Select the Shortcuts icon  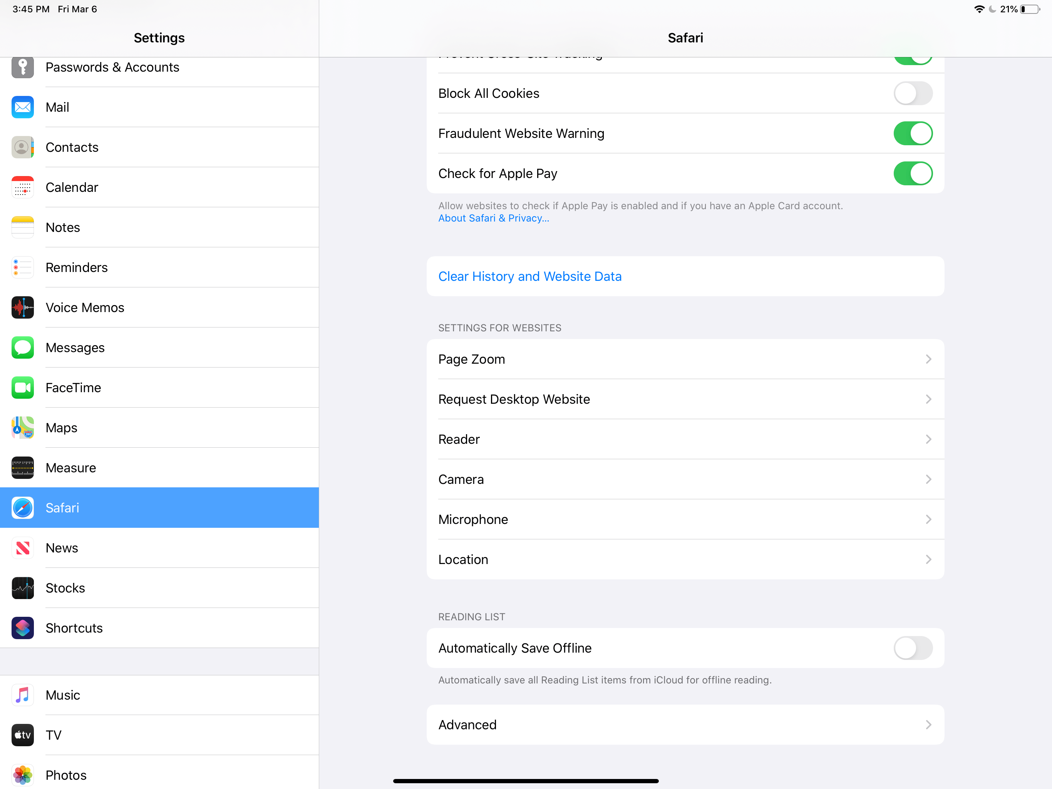click(x=22, y=628)
